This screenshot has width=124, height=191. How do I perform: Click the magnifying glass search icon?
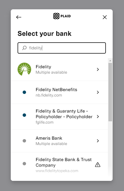pos(24,48)
